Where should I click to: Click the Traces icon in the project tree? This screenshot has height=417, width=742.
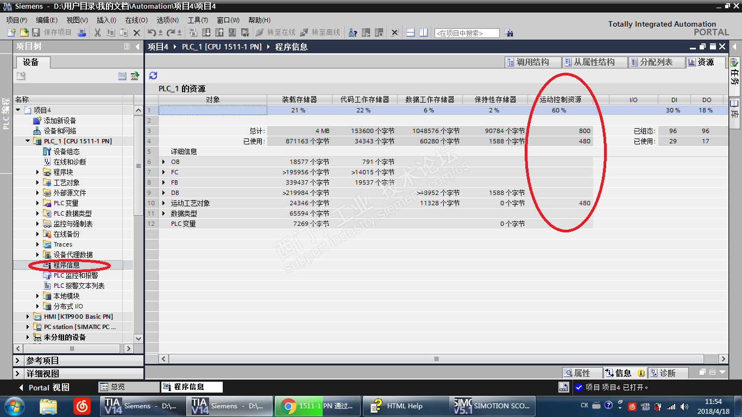(47, 244)
